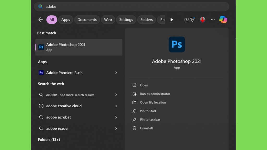Open the Folders (13+) section header
The height and width of the screenshot is (150, 267).
coord(49,140)
